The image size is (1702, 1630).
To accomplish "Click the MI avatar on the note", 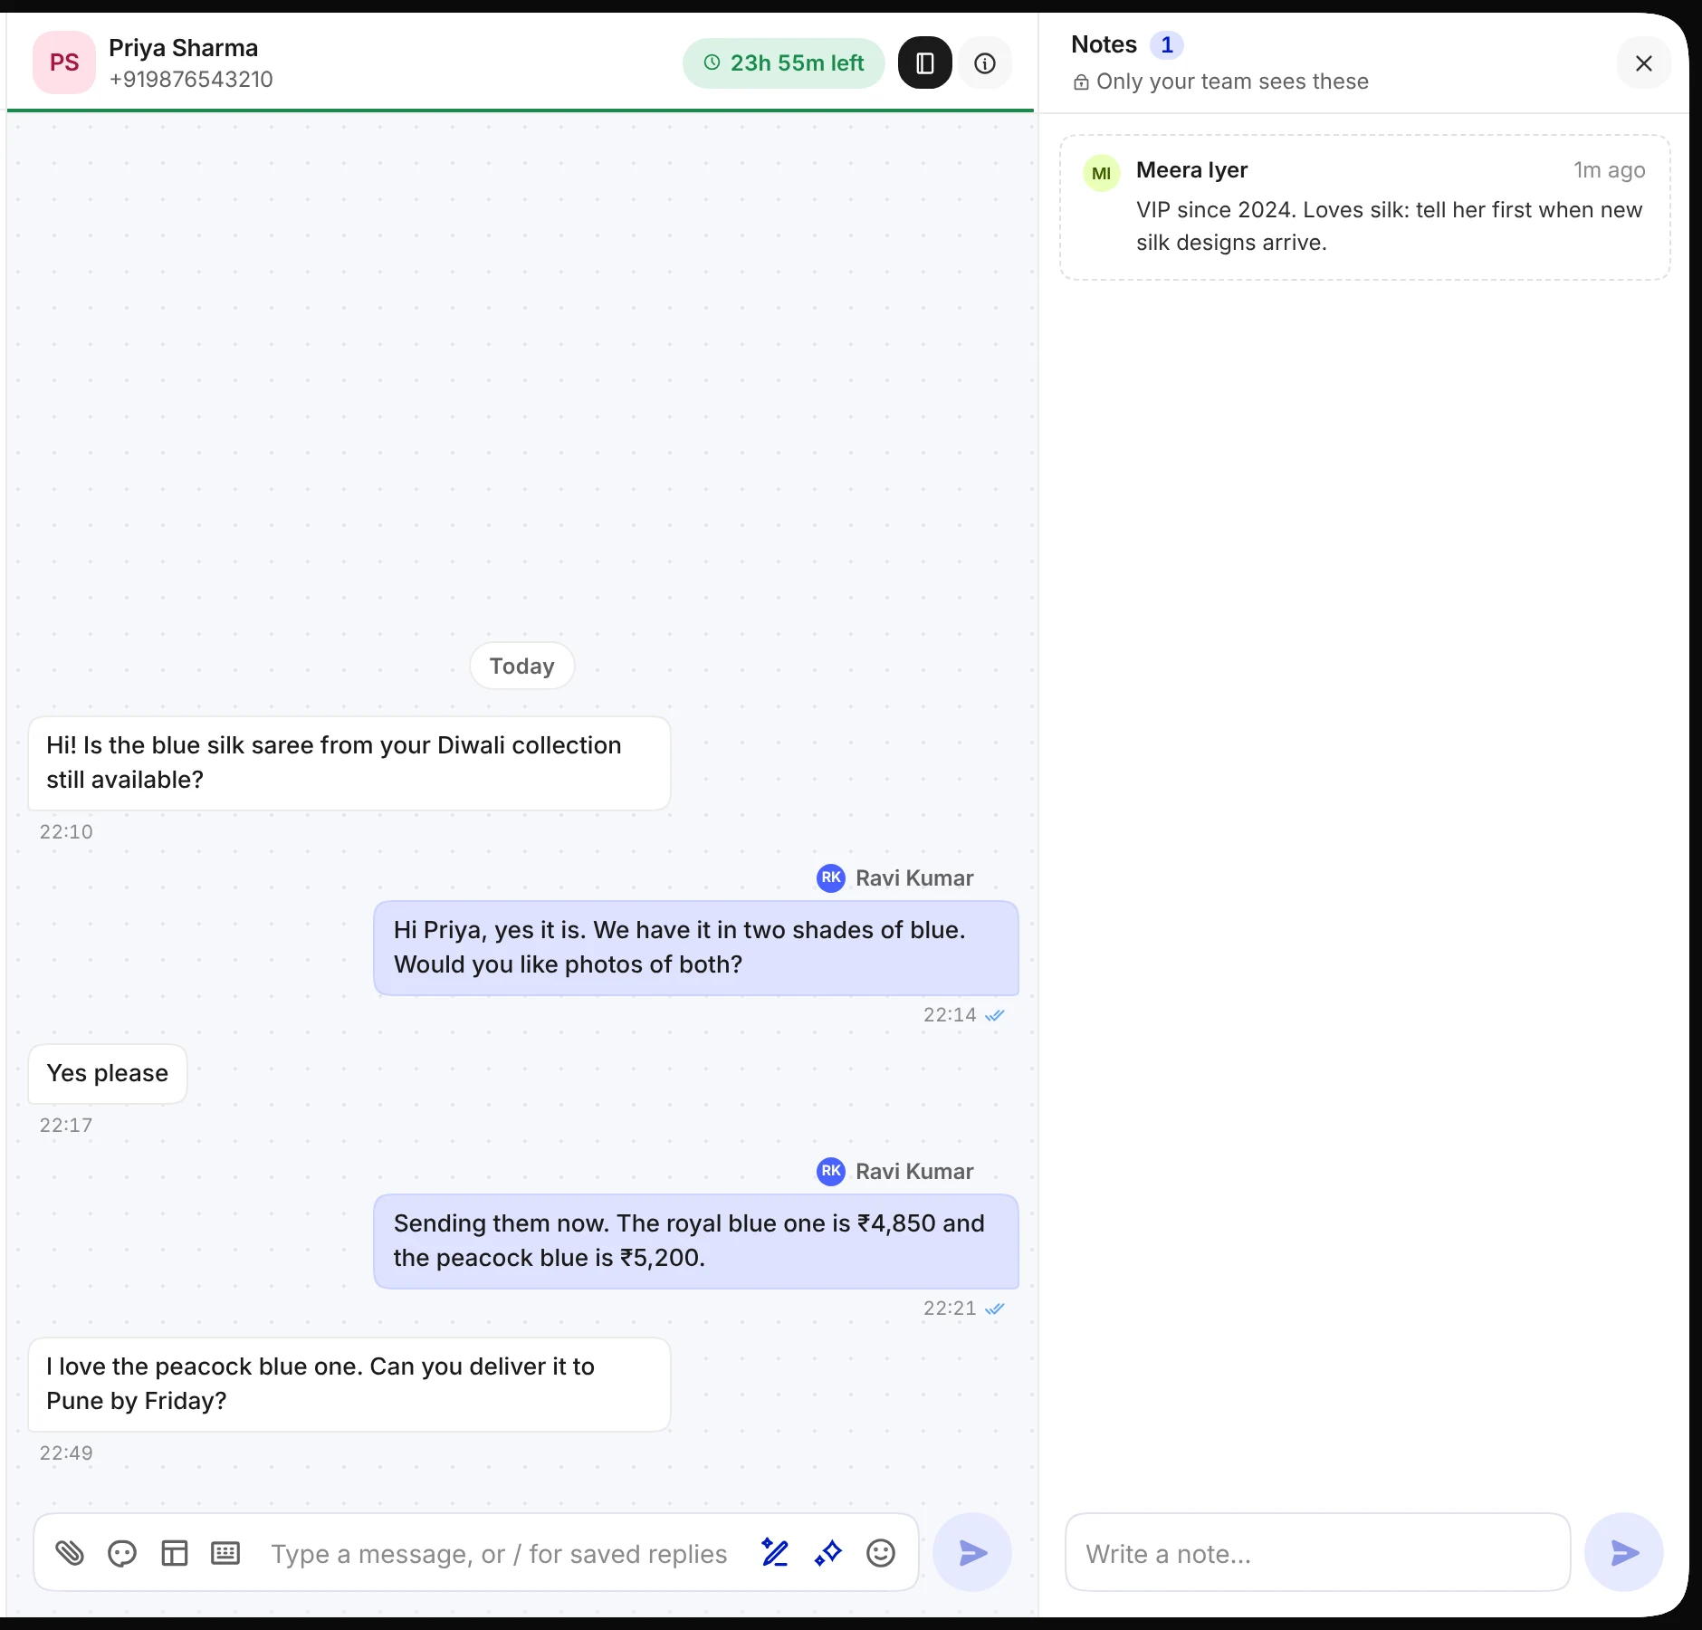I will pos(1102,173).
